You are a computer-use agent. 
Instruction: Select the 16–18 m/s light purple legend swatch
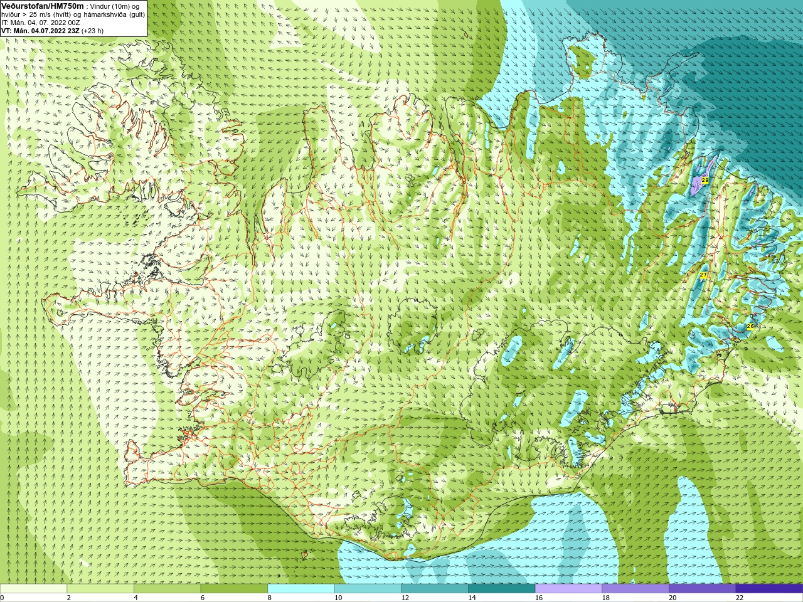568,589
